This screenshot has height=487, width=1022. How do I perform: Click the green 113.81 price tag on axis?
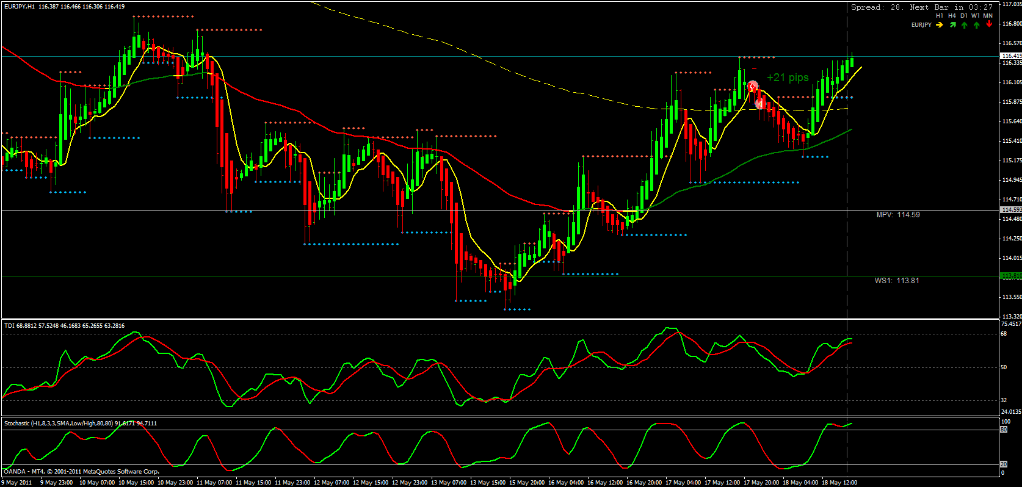tap(1011, 276)
